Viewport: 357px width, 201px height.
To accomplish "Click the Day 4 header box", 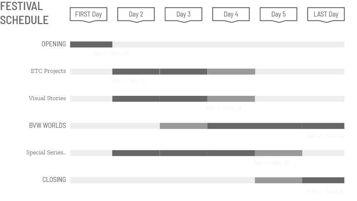I will (x=231, y=15).
